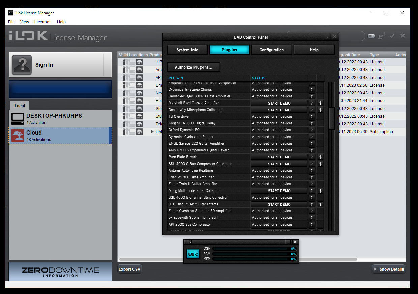The image size is (418, 294).
Task: Open help for ENGL Savage 120 Guitar Amplifier
Action: pyautogui.click(x=312, y=144)
